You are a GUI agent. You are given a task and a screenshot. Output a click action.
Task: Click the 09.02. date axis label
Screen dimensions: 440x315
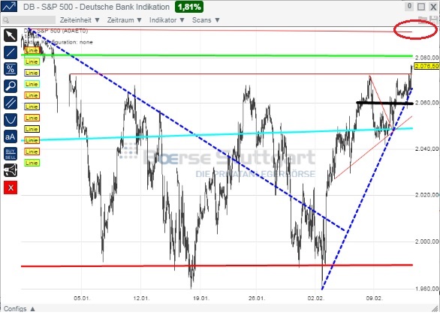point(374,298)
